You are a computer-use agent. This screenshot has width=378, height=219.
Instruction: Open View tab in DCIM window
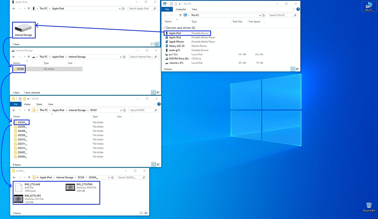point(51,104)
